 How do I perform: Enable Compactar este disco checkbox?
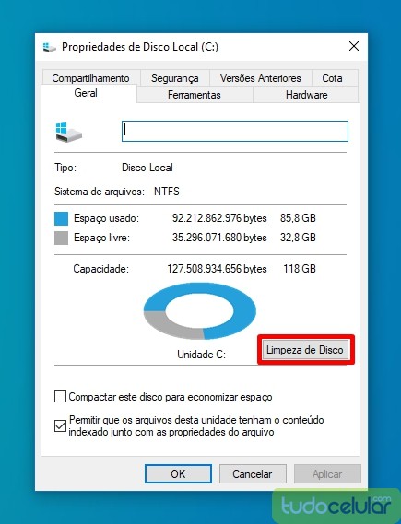60,397
